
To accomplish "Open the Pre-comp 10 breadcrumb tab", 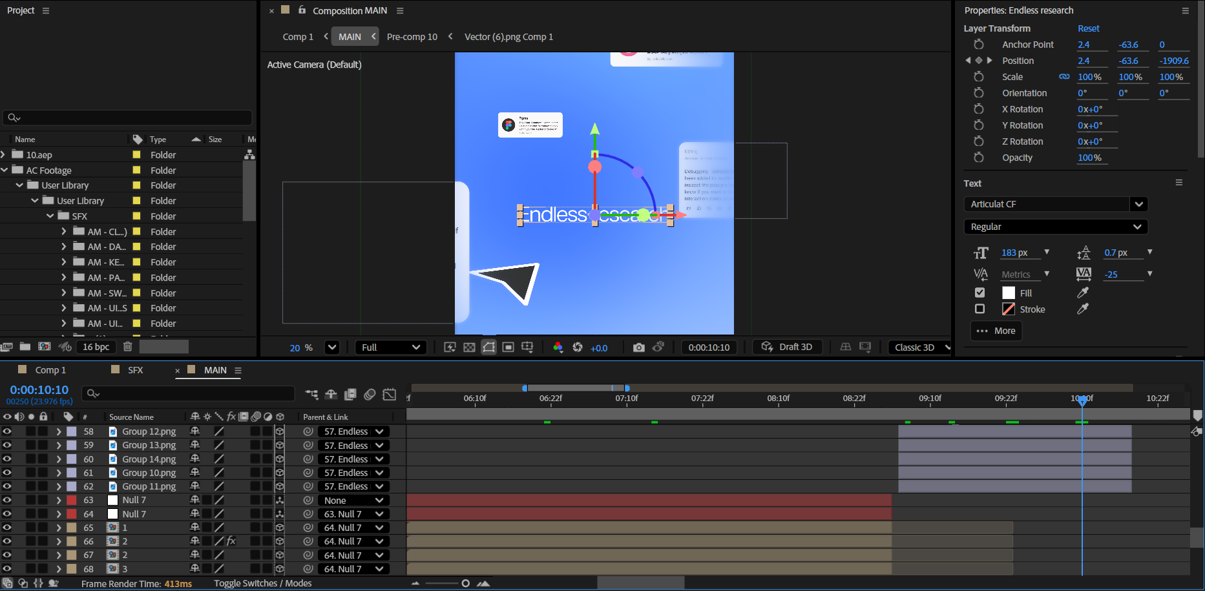I will click(412, 37).
